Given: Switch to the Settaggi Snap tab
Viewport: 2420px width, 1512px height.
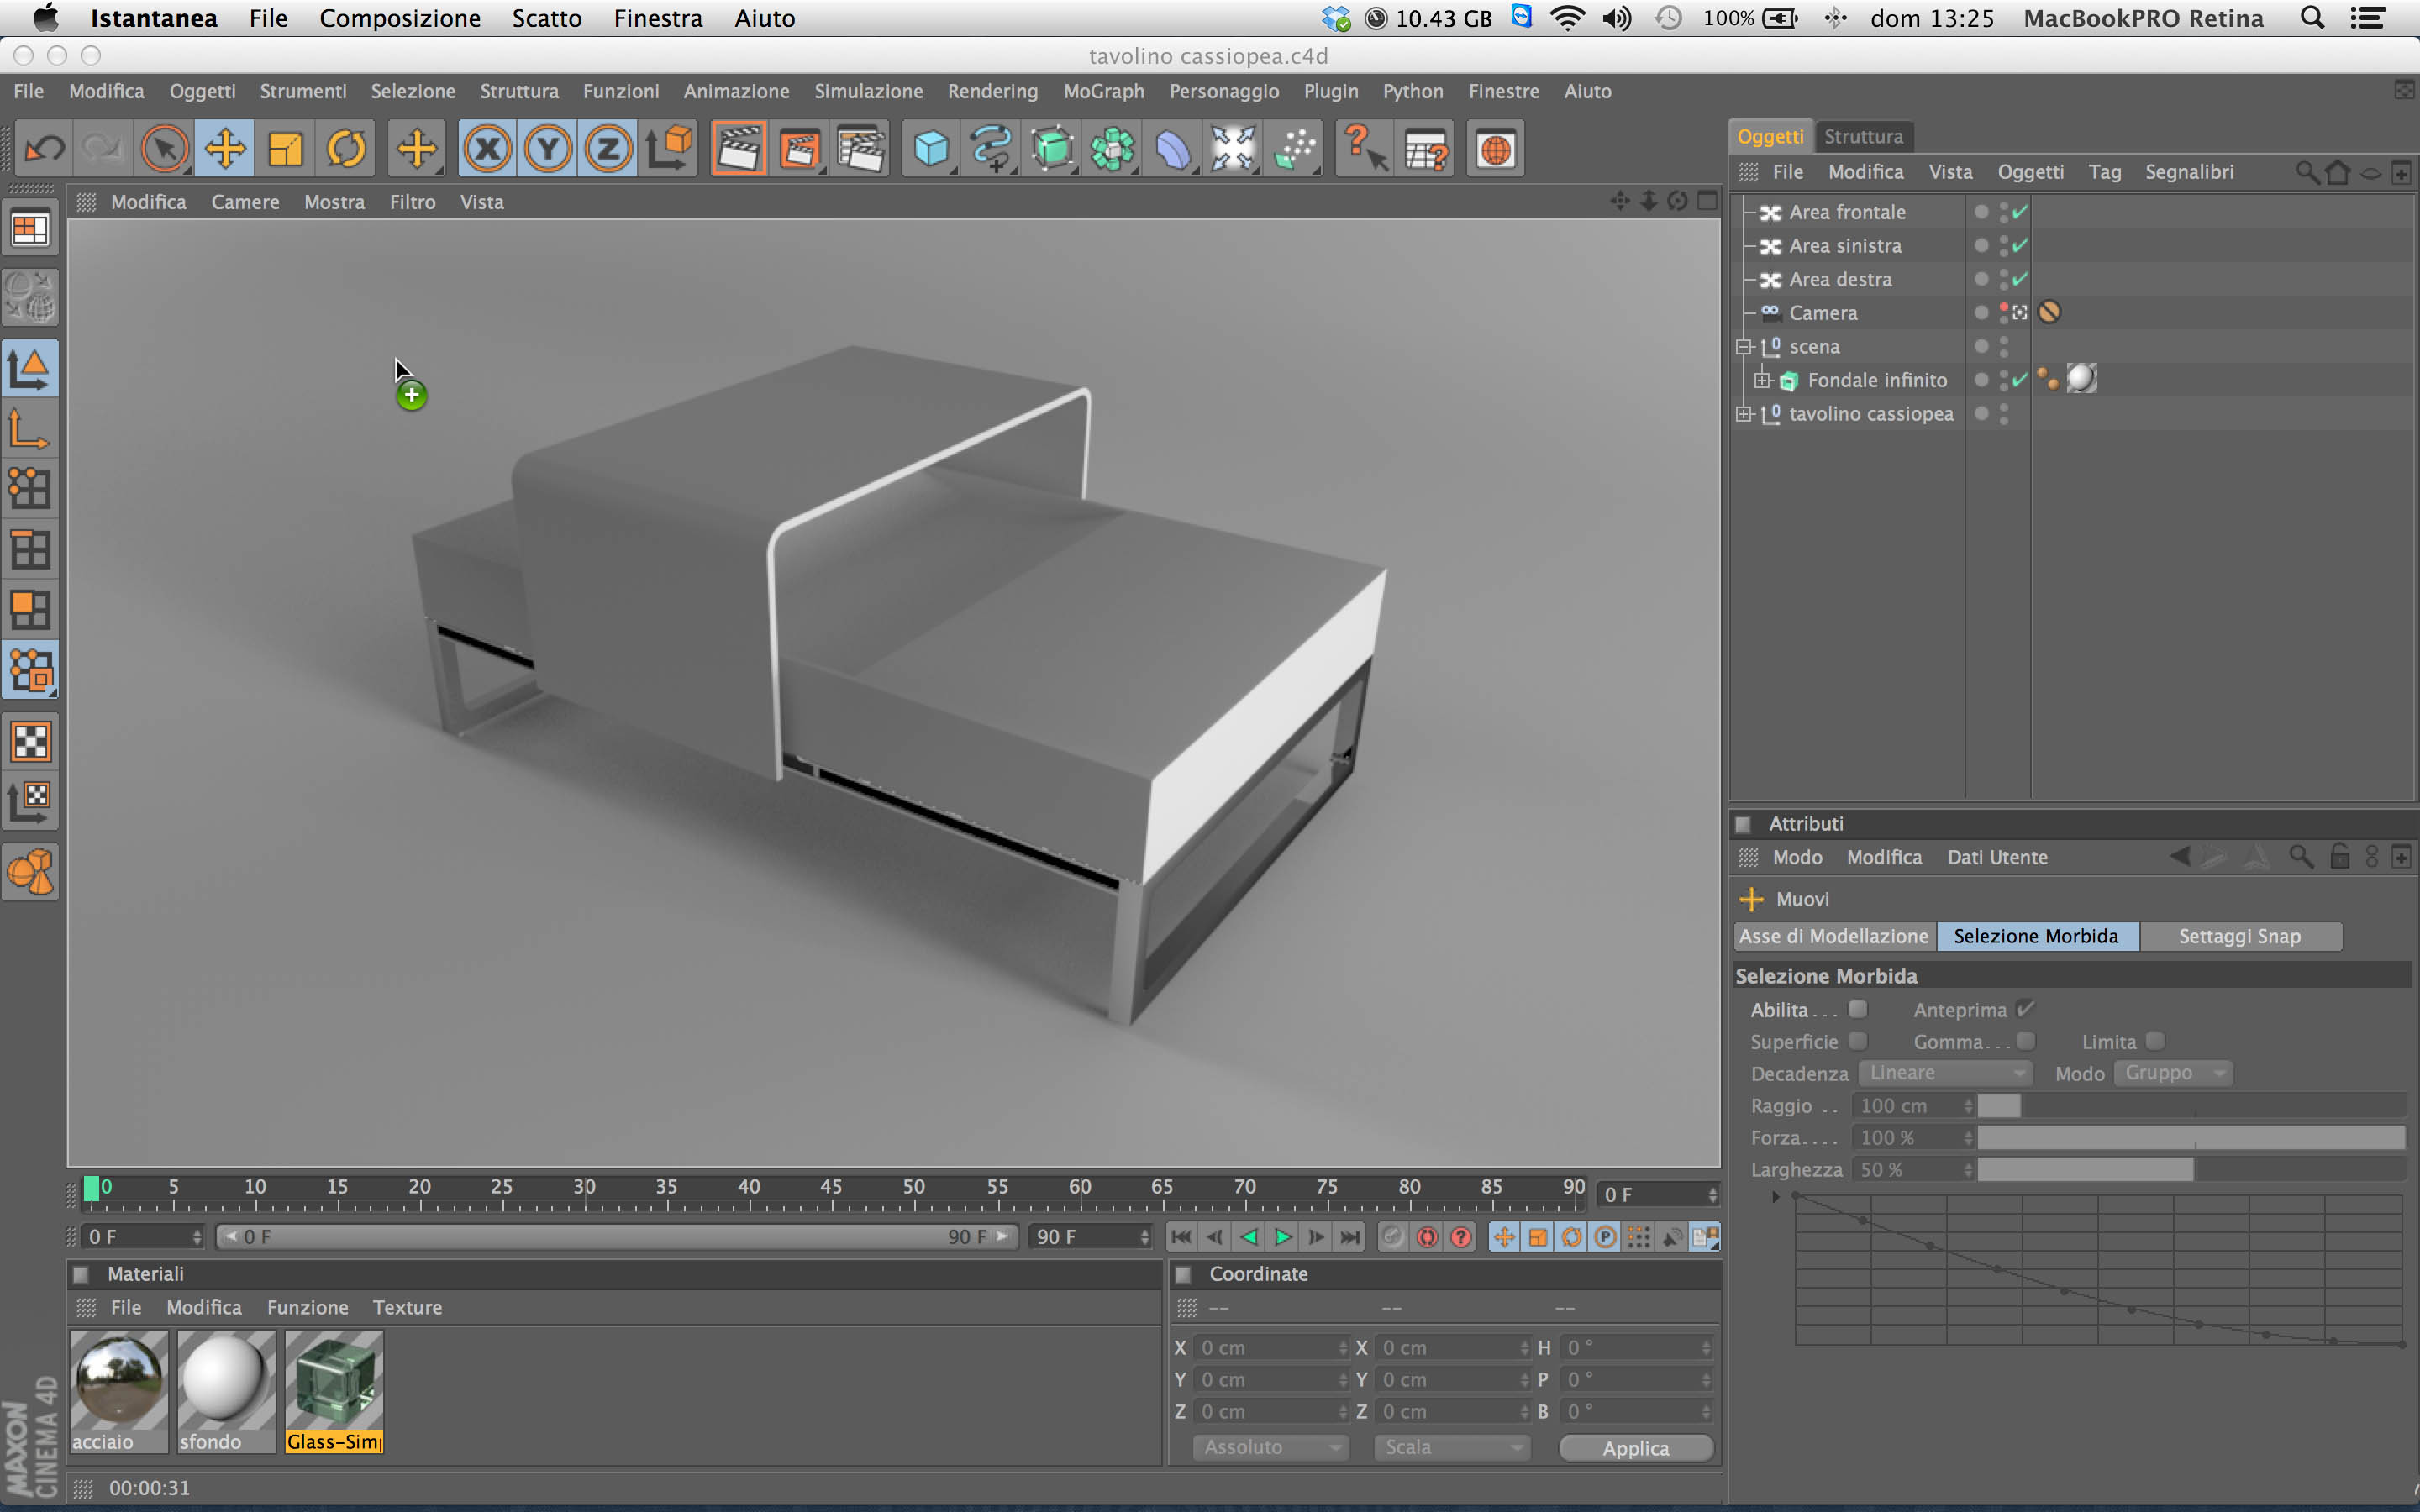Looking at the screenshot, I should coord(2239,936).
